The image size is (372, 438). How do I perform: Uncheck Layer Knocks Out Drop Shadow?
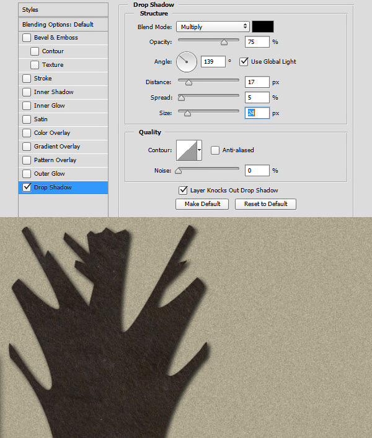183,191
